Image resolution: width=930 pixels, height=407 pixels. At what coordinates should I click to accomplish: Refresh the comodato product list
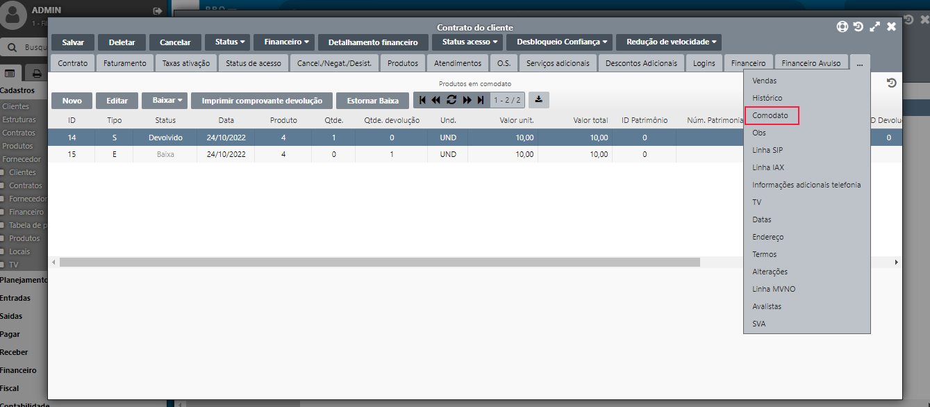click(x=451, y=100)
